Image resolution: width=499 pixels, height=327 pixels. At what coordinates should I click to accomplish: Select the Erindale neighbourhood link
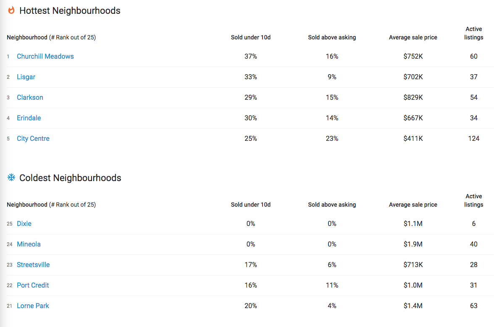click(29, 118)
